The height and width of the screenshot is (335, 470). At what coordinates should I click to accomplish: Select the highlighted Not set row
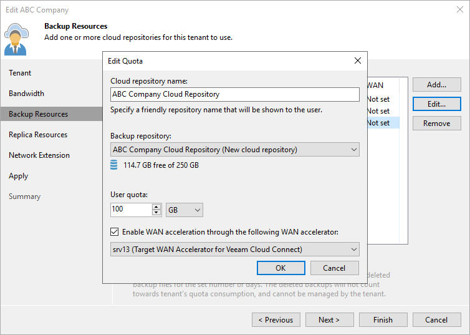[x=383, y=123]
